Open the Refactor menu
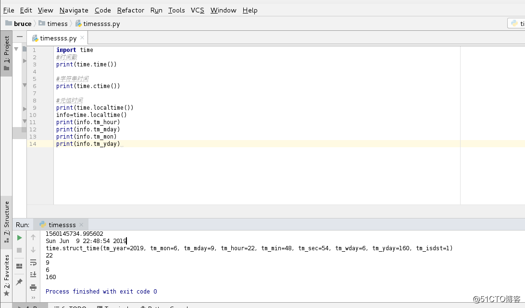This screenshot has width=525, height=308. coord(131,11)
